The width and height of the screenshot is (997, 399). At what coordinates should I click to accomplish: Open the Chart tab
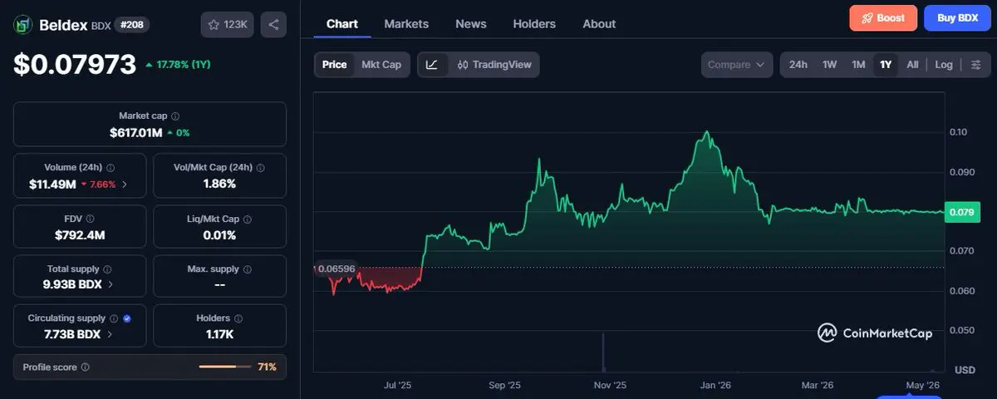point(342,23)
